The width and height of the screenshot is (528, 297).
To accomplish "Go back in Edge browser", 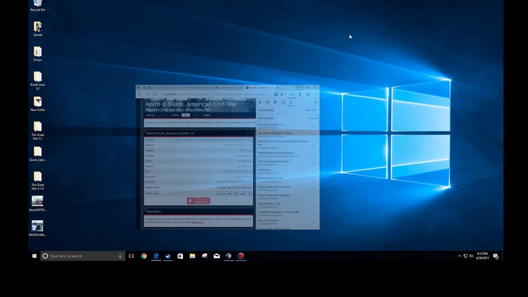I will point(140,94).
